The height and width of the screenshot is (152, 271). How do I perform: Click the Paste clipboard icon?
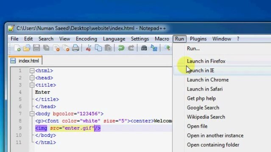(x=108, y=48)
